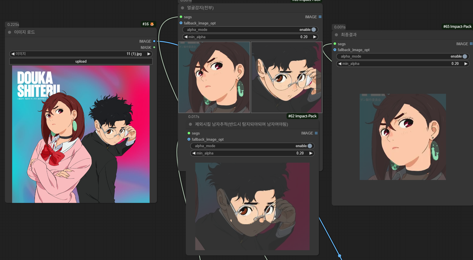This screenshot has height=260, width=473.
Task: Click the 얼굴감지(전부) node title
Action: 200,8
